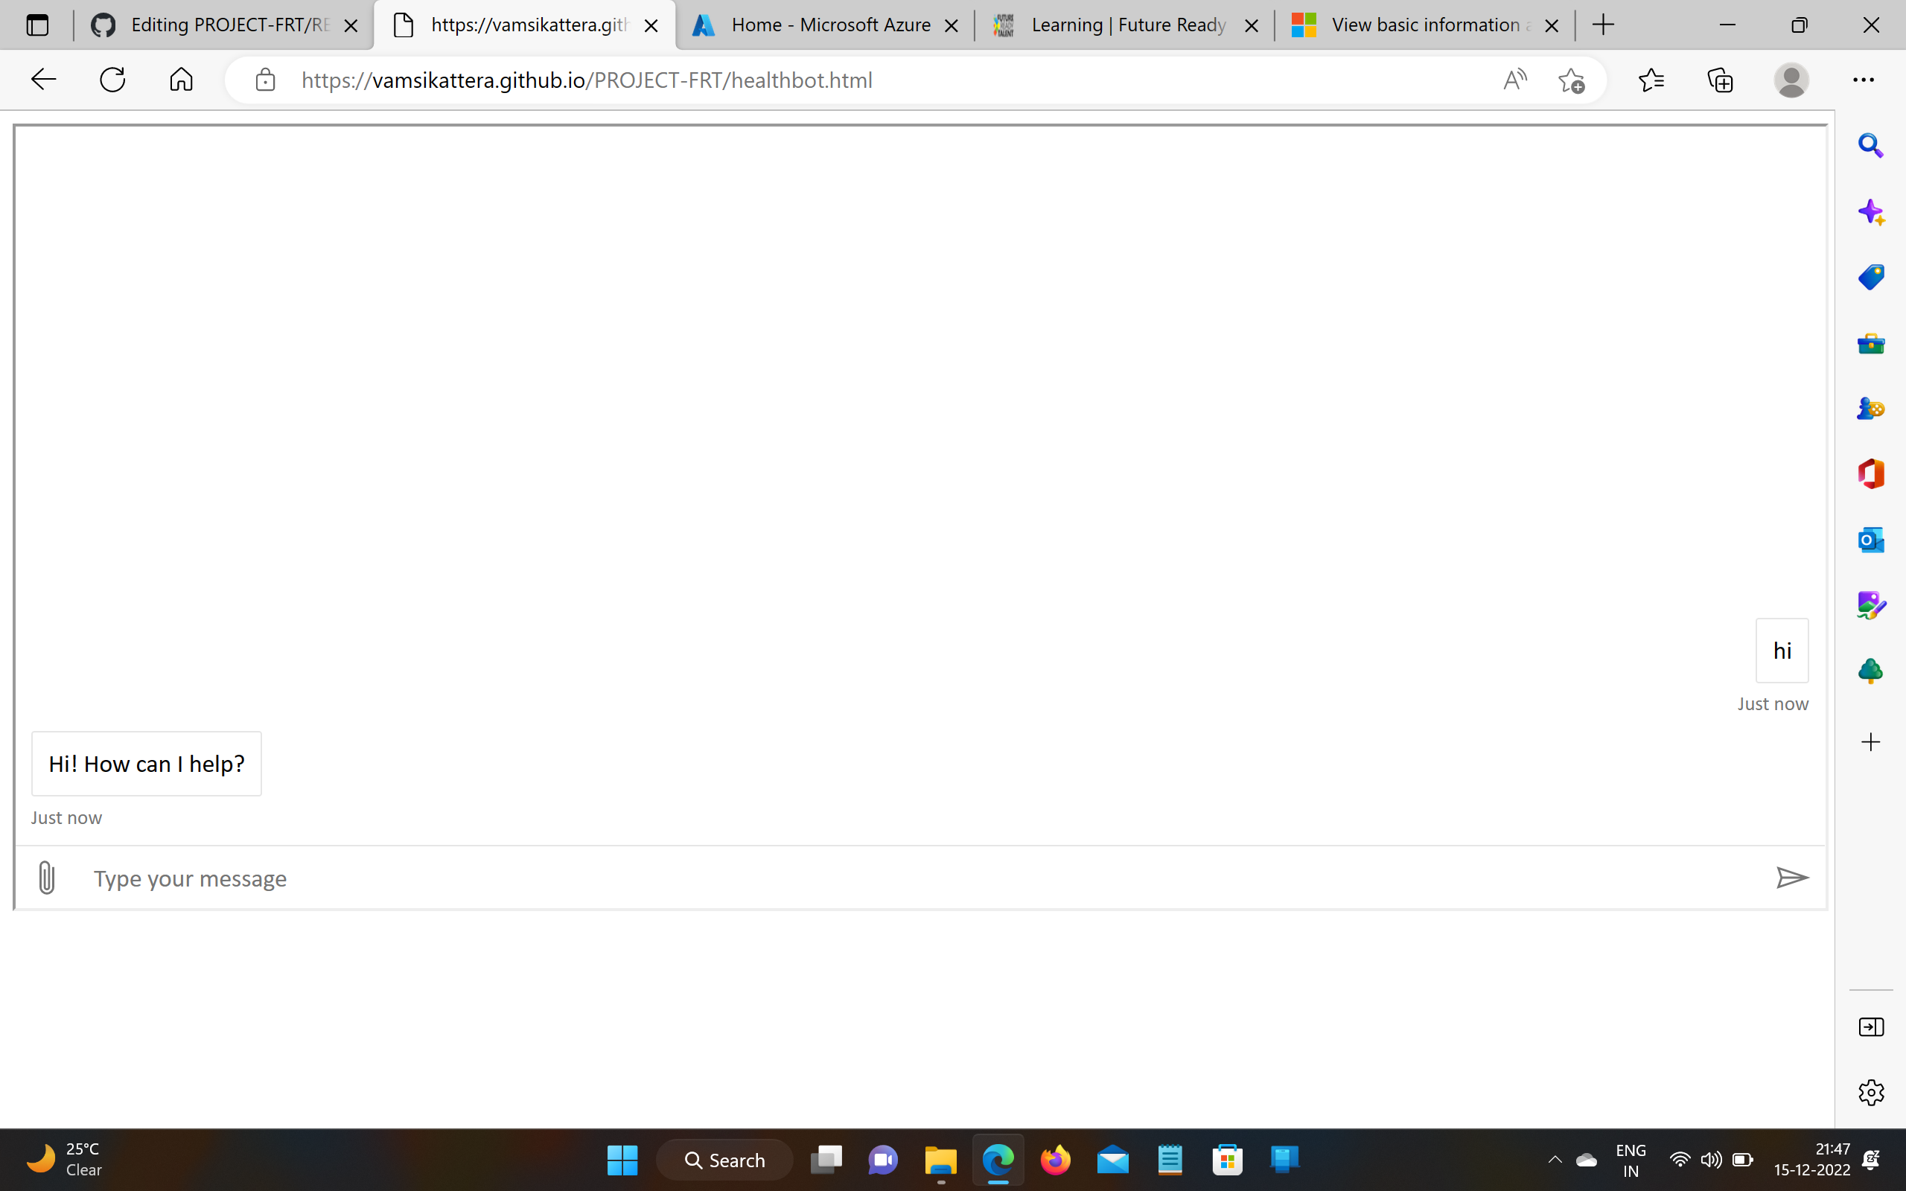Click the Read aloud icon in the address bar

(1514, 80)
